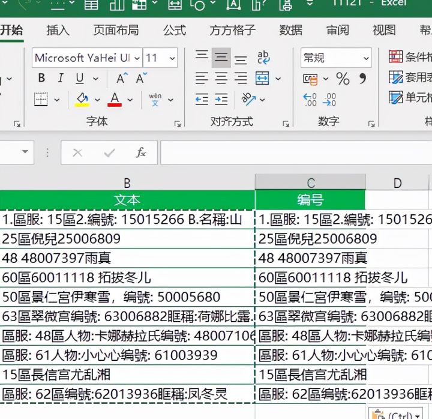Switch to the 页面布局 tab
This screenshot has height=419, width=432.
coord(116,31)
